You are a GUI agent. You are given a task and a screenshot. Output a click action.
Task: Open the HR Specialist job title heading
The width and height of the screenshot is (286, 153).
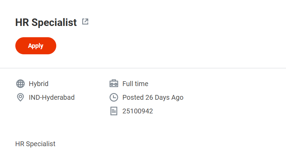pos(46,23)
